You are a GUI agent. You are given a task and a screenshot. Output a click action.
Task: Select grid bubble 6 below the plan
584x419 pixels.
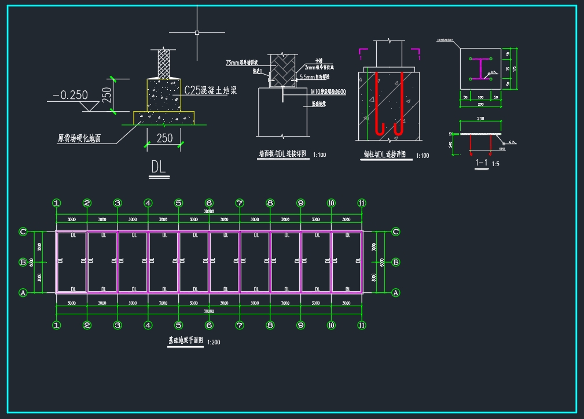pyautogui.click(x=209, y=325)
